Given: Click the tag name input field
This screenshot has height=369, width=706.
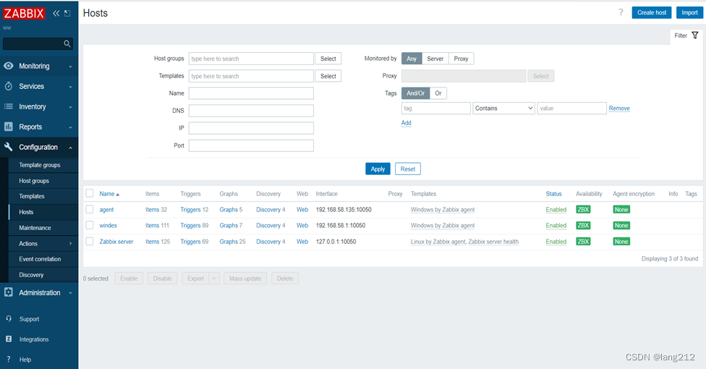Looking at the screenshot, I should (x=436, y=108).
